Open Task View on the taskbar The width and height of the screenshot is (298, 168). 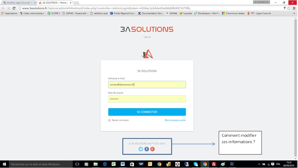(77, 164)
